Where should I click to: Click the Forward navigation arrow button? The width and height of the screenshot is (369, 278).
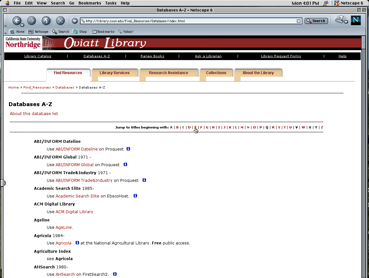31,21
